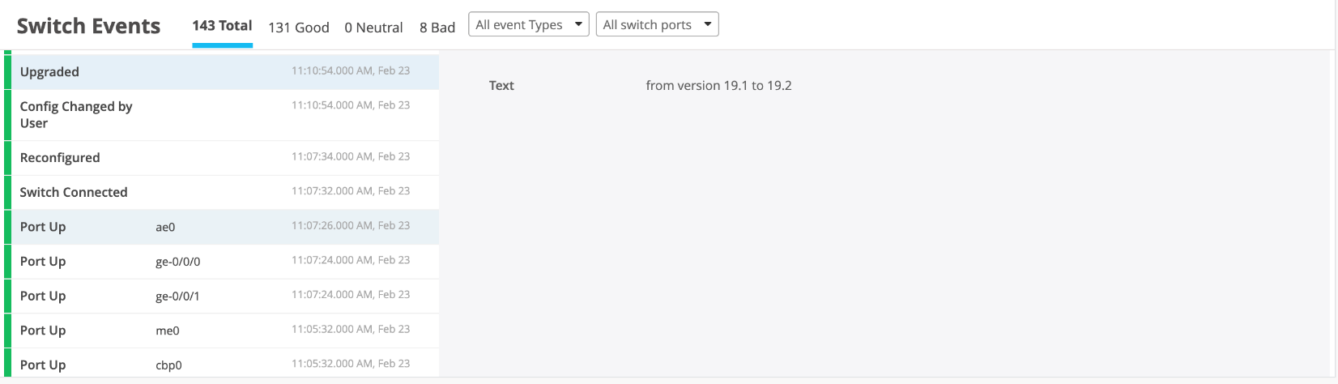Select the Port Up ge-0/0/0 event
This screenshot has height=384, width=1338.
219,261
